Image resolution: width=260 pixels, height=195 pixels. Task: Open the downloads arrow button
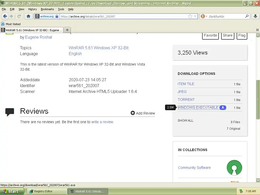click(255, 16)
